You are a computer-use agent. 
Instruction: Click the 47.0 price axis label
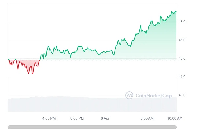[x=182, y=22]
